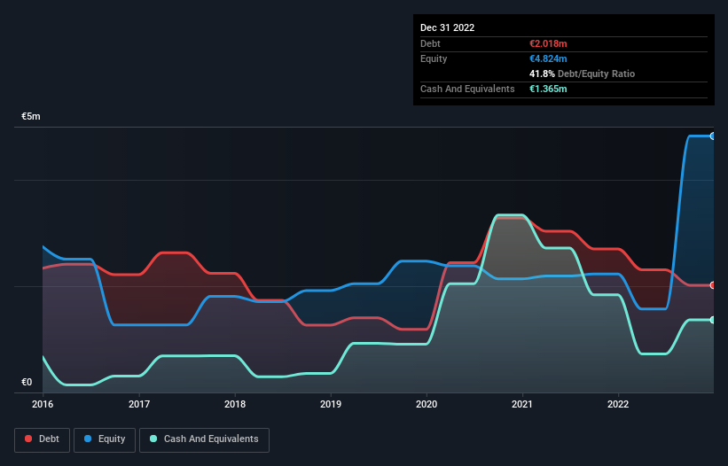Image resolution: width=728 pixels, height=466 pixels.
Task: Toggle the Debt legend button
Action: tap(42, 439)
